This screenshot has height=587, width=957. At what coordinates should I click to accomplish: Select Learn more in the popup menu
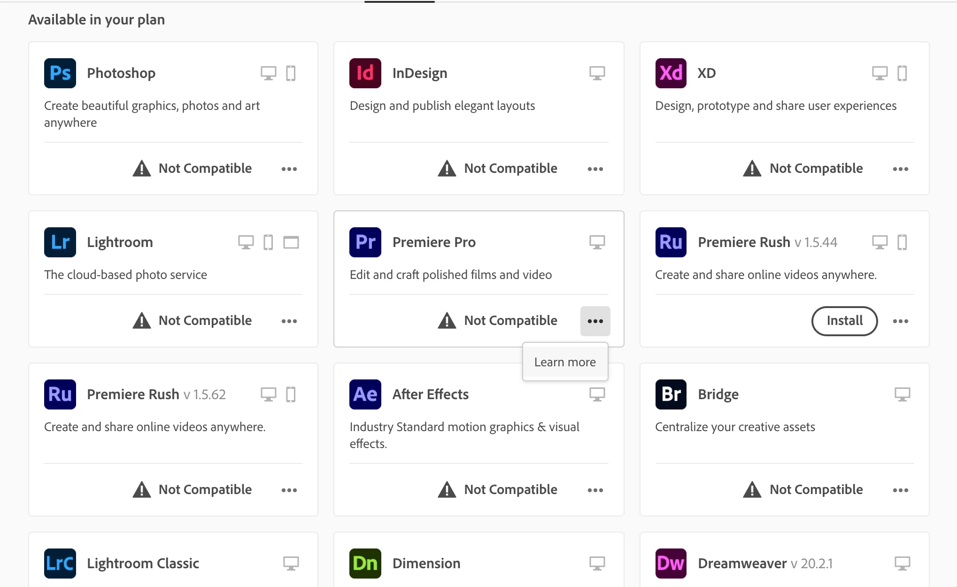point(565,362)
